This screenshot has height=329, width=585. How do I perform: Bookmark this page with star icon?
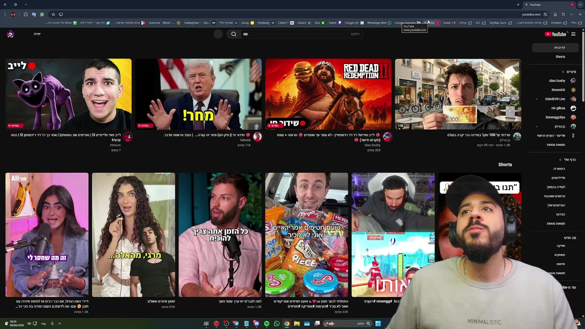[53, 14]
